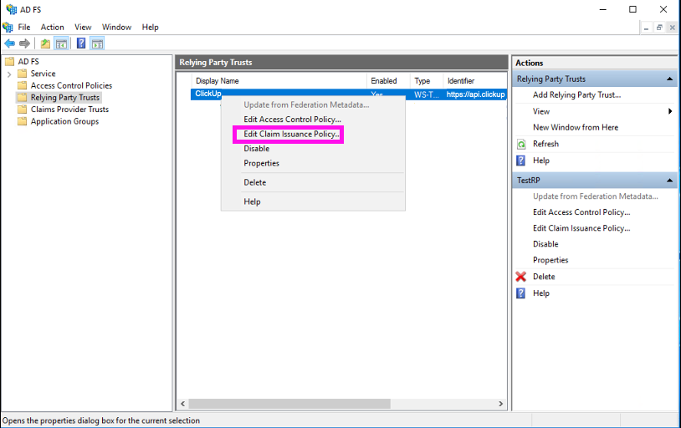Image resolution: width=681 pixels, height=428 pixels.
Task: Open the Action menu in the menu bar
Action: pyautogui.click(x=52, y=27)
